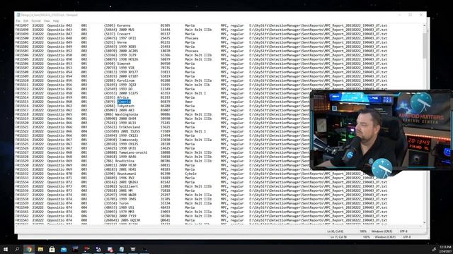This screenshot has height=254, width=453.
Task: Click the 100% zoom level in the front status bar
Action: click(363, 231)
